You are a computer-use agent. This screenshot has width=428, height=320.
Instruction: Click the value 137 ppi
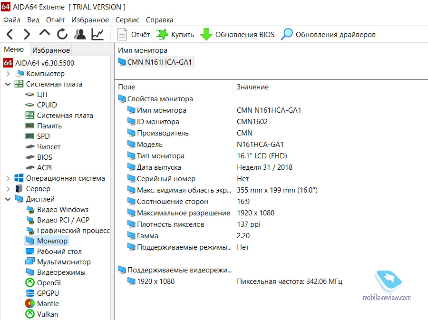pyautogui.click(x=249, y=224)
